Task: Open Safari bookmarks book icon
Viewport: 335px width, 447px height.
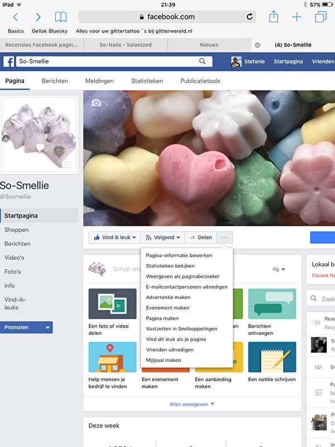Action: (60, 17)
